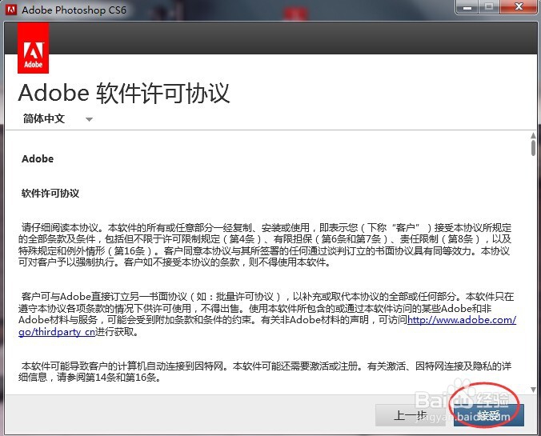The height and width of the screenshot is (436, 541).
Task: Click the paragraph starting '请仔细阅读本协议'
Action: coord(265,245)
